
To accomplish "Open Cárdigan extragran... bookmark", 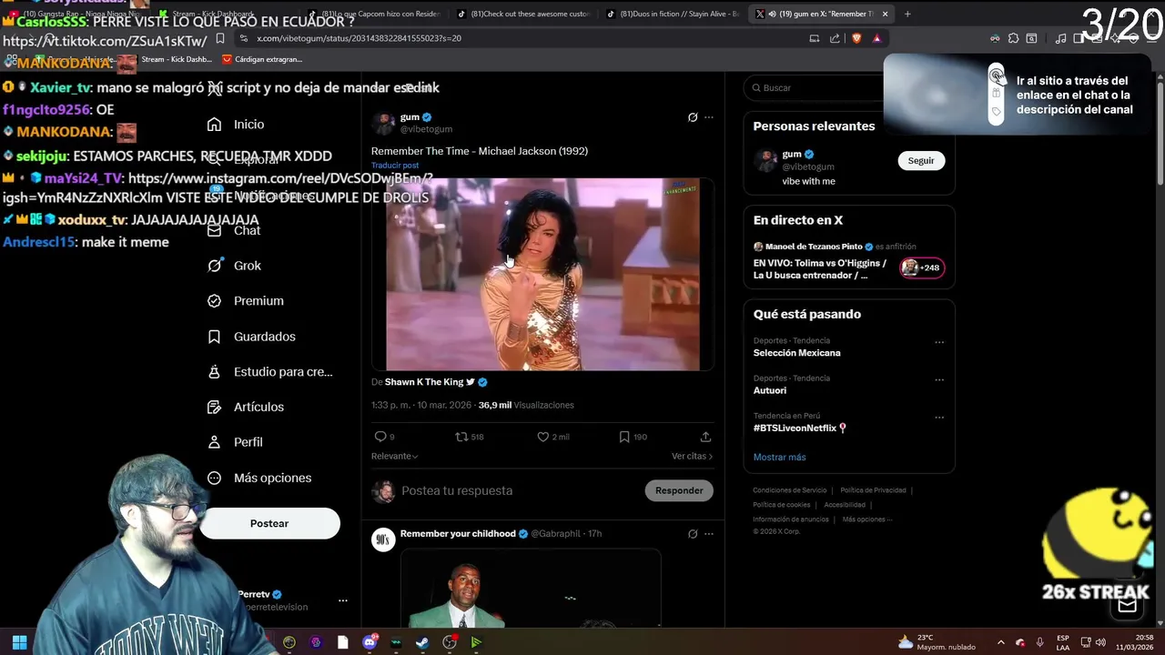I will 261,59.
